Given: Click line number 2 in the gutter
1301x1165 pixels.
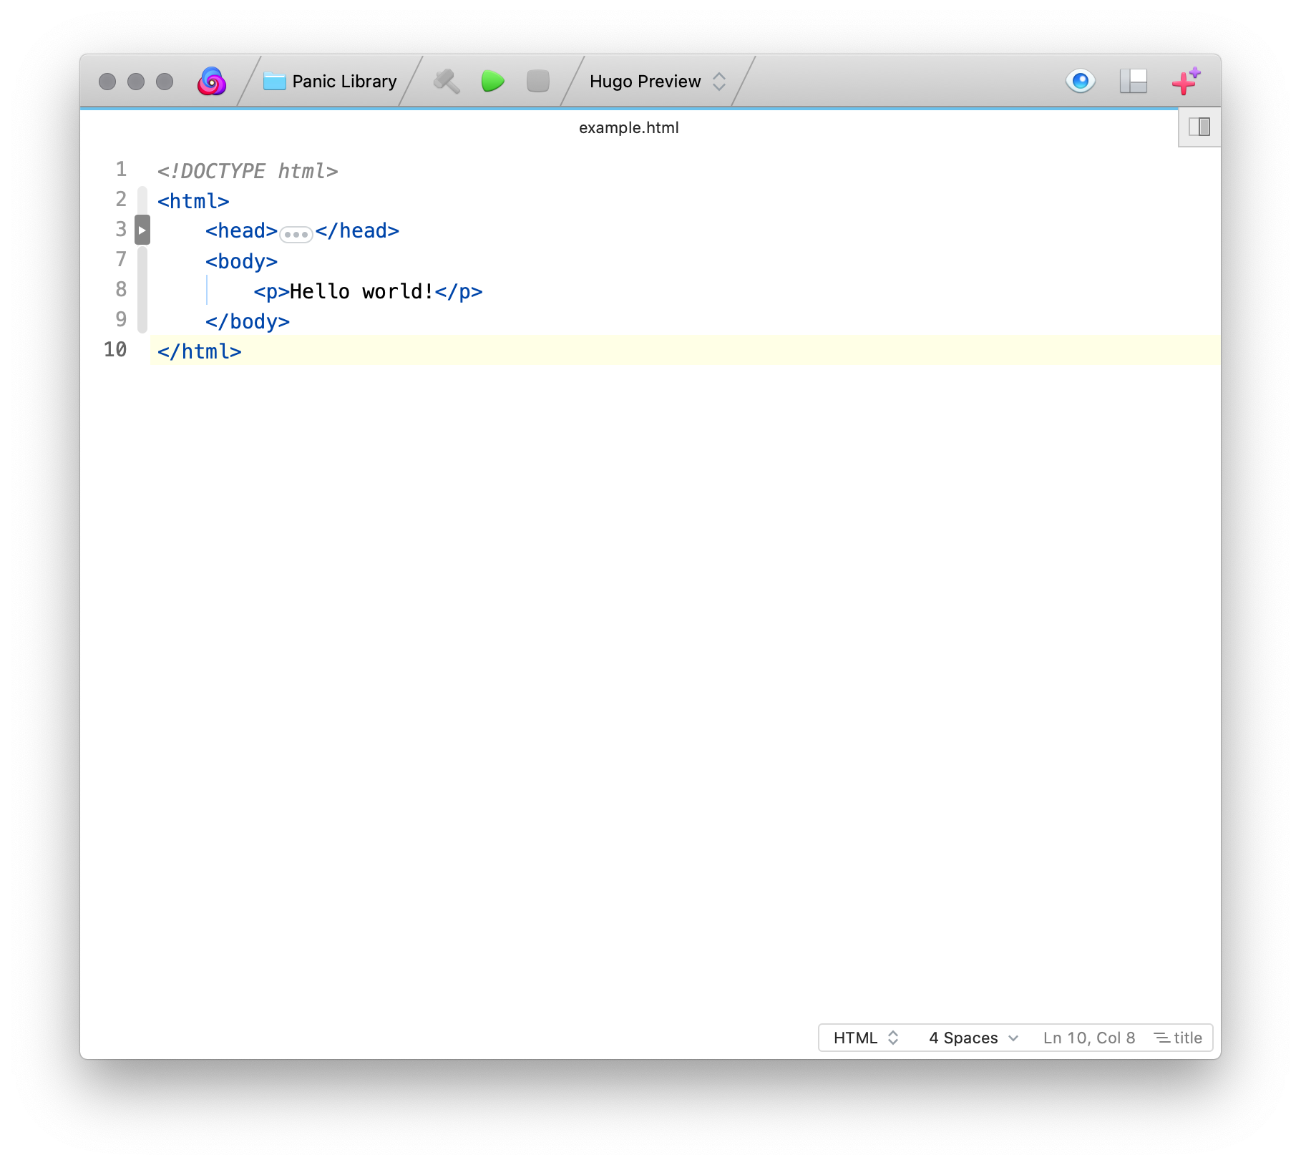Looking at the screenshot, I should [x=121, y=200].
